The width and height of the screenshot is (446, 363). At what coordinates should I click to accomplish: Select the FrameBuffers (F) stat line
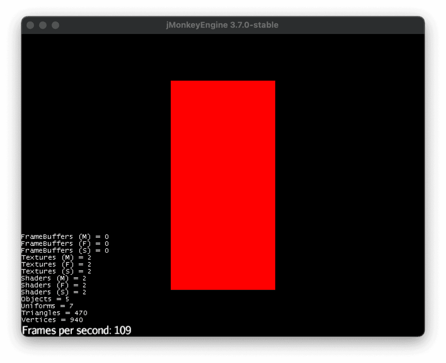tap(65, 244)
